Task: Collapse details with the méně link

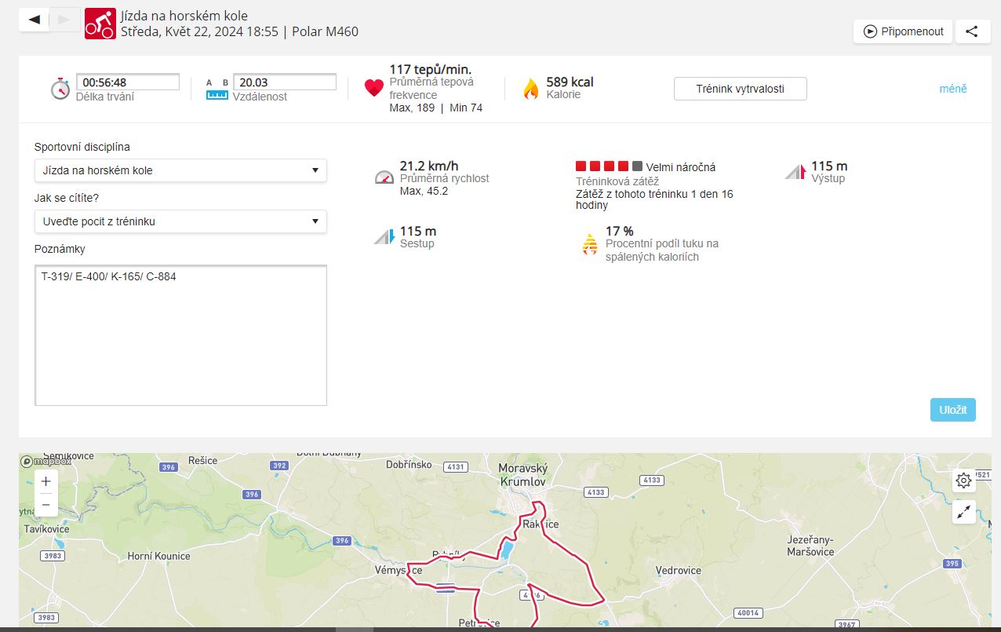Action: point(953,89)
